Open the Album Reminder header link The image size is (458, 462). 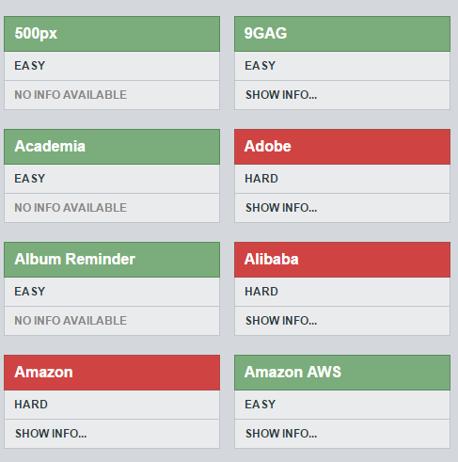click(74, 259)
